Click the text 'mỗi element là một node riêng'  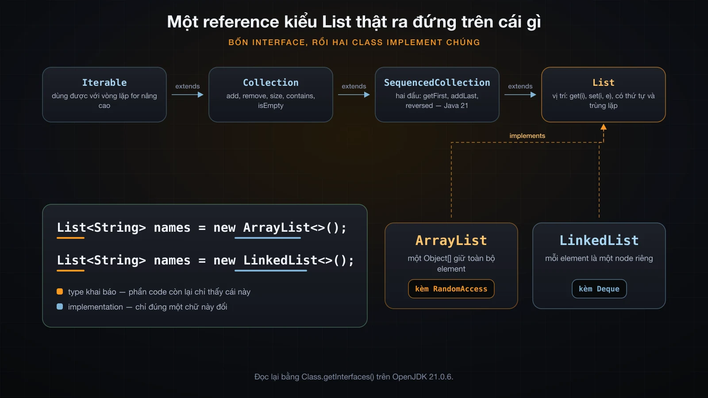pos(599,258)
